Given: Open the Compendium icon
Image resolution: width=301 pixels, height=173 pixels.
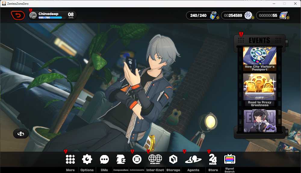Looking at the screenshot, I should point(121,159).
